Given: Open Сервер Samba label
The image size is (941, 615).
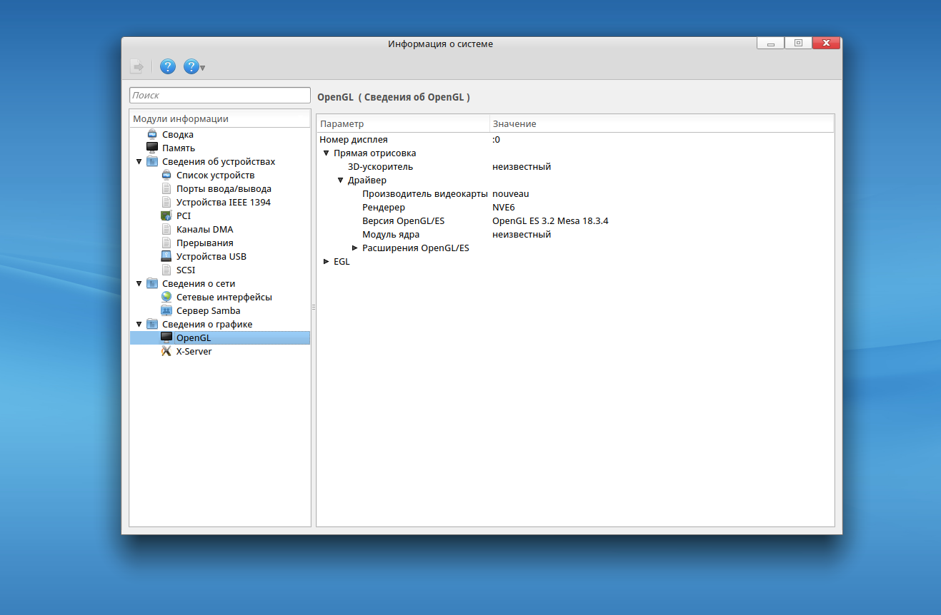Looking at the screenshot, I should coord(209,310).
